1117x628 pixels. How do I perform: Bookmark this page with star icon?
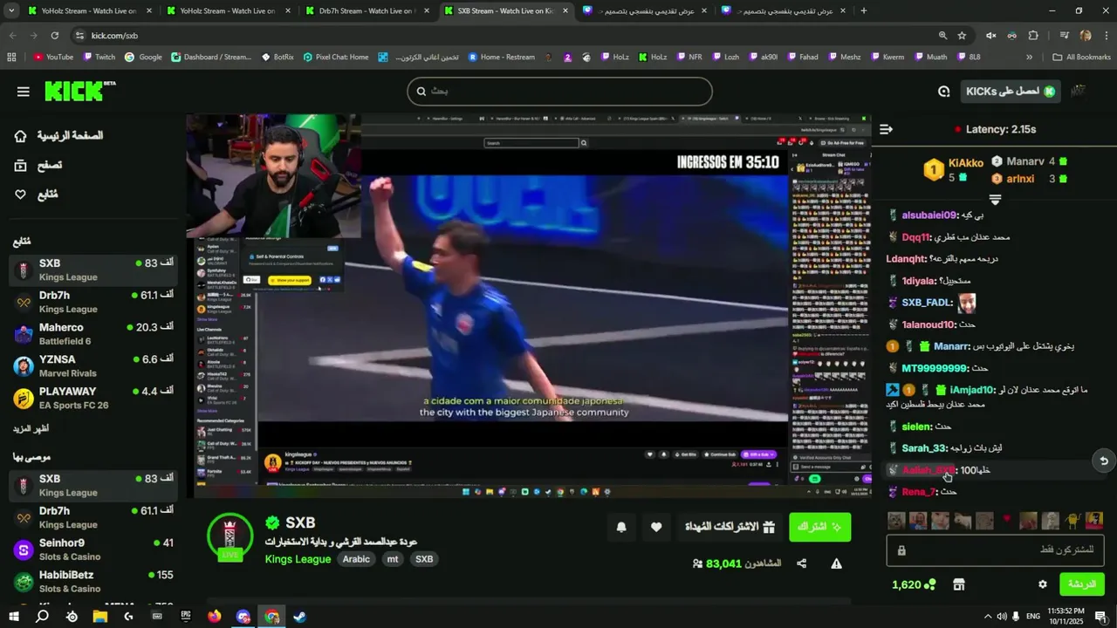click(x=962, y=36)
